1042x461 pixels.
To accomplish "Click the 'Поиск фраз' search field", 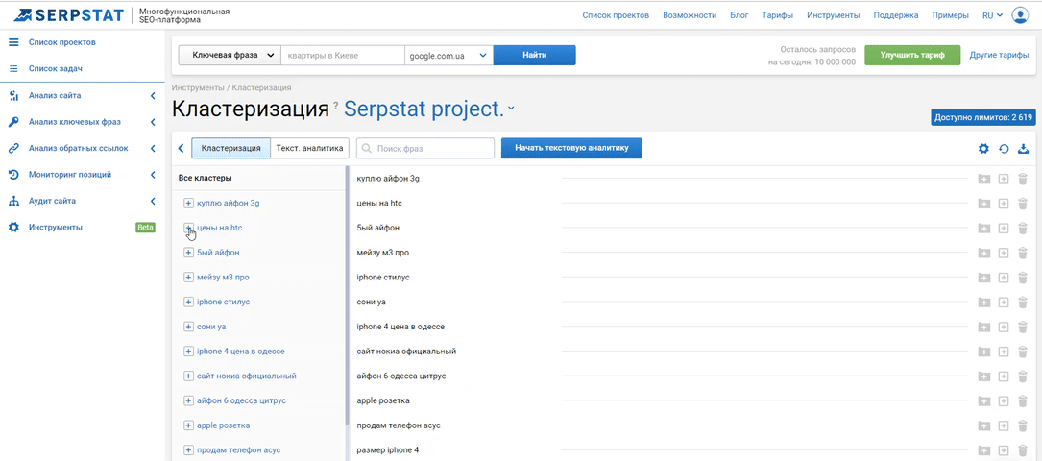I will [425, 148].
